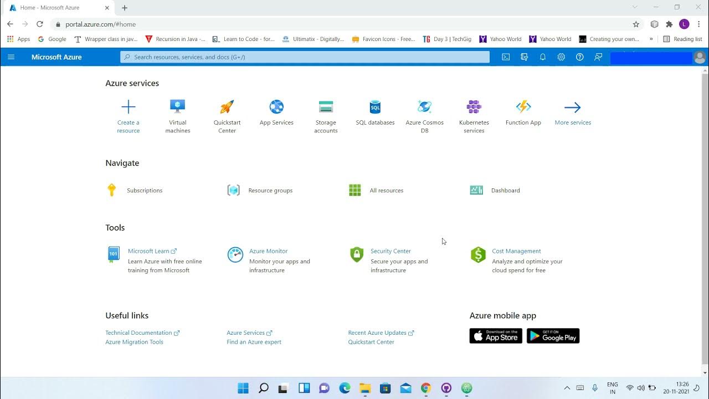Open App Services icon
The image size is (709, 399).
pyautogui.click(x=276, y=107)
